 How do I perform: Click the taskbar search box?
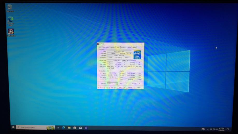[35, 127]
